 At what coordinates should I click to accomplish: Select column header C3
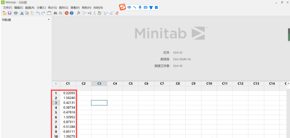coord(99,83)
